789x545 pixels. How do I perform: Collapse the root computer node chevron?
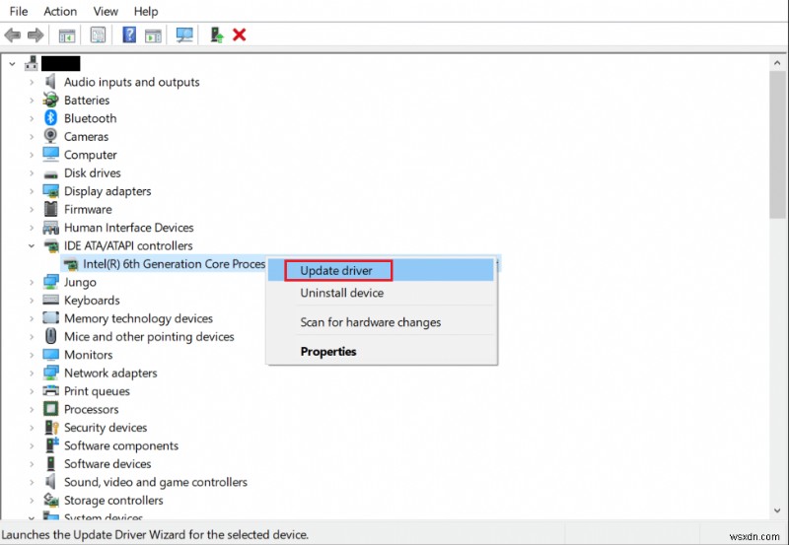tap(13, 64)
